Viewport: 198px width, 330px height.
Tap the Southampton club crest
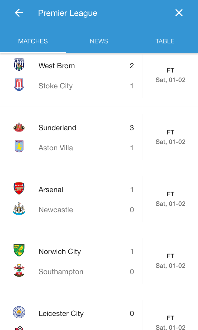click(19, 271)
